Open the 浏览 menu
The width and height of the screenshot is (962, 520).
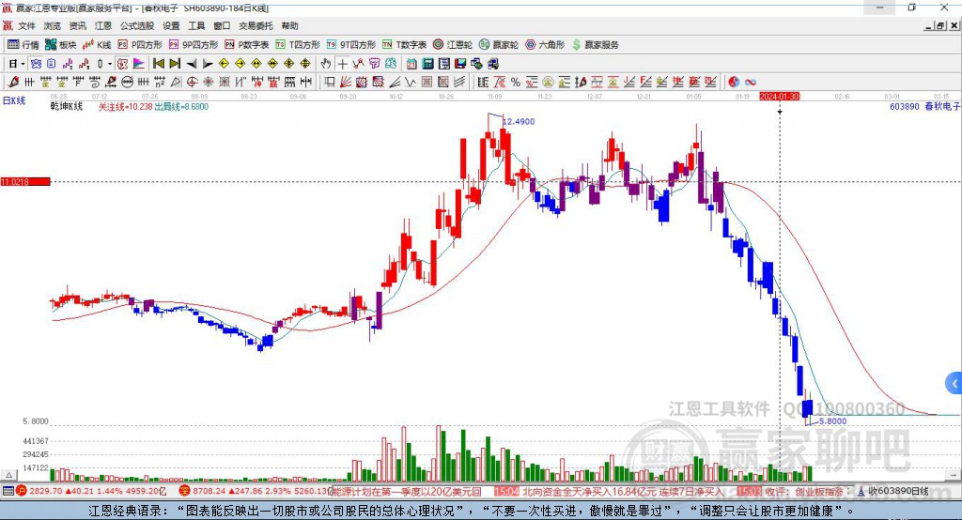53,25
